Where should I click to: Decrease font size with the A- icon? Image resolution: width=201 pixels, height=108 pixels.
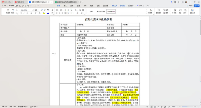pos(45,10)
